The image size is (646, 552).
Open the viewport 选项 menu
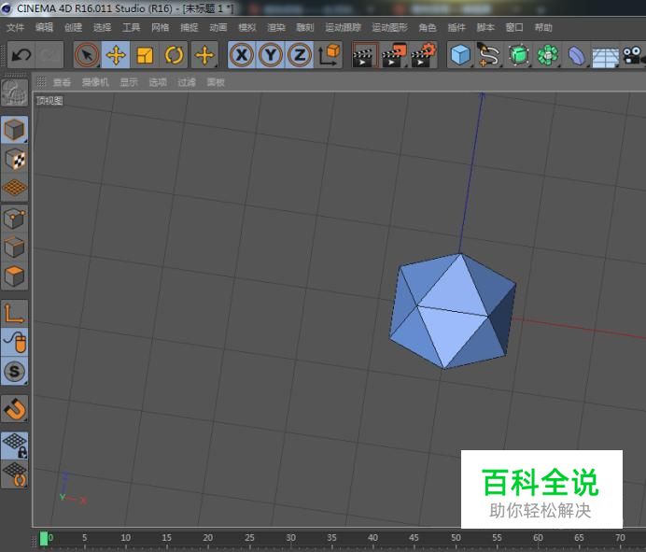pos(158,82)
